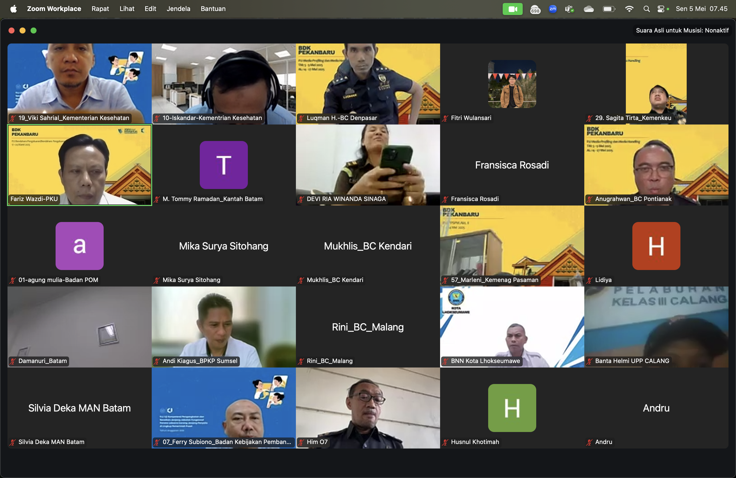736x478 pixels.
Task: Click muted mic icon beside Husnul Khotimah
Action: tap(445, 442)
